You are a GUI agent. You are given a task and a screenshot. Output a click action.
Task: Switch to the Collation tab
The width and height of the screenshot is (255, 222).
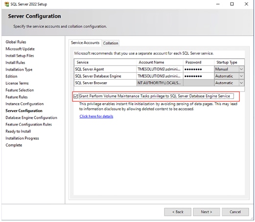click(x=111, y=43)
